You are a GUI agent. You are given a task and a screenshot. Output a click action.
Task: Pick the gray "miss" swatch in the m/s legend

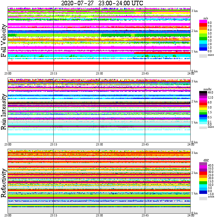[x=203, y=56]
